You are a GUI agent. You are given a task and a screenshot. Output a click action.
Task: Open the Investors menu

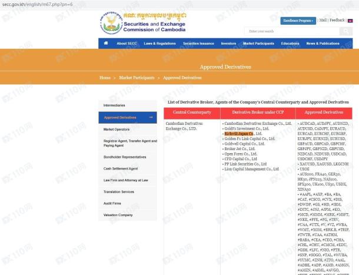tap(228, 44)
